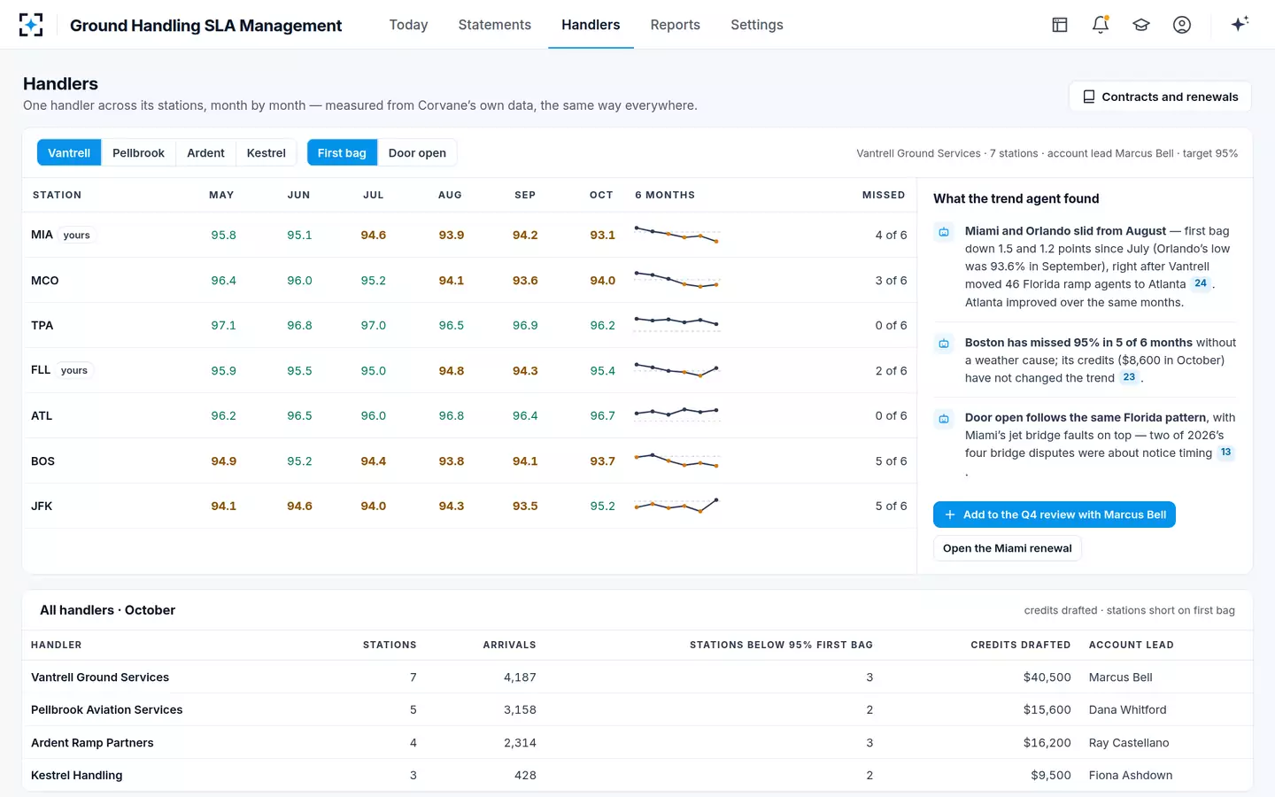The height and width of the screenshot is (797, 1275).
Task: Click the 'yours' tag next to FLL
Action: 74,370
